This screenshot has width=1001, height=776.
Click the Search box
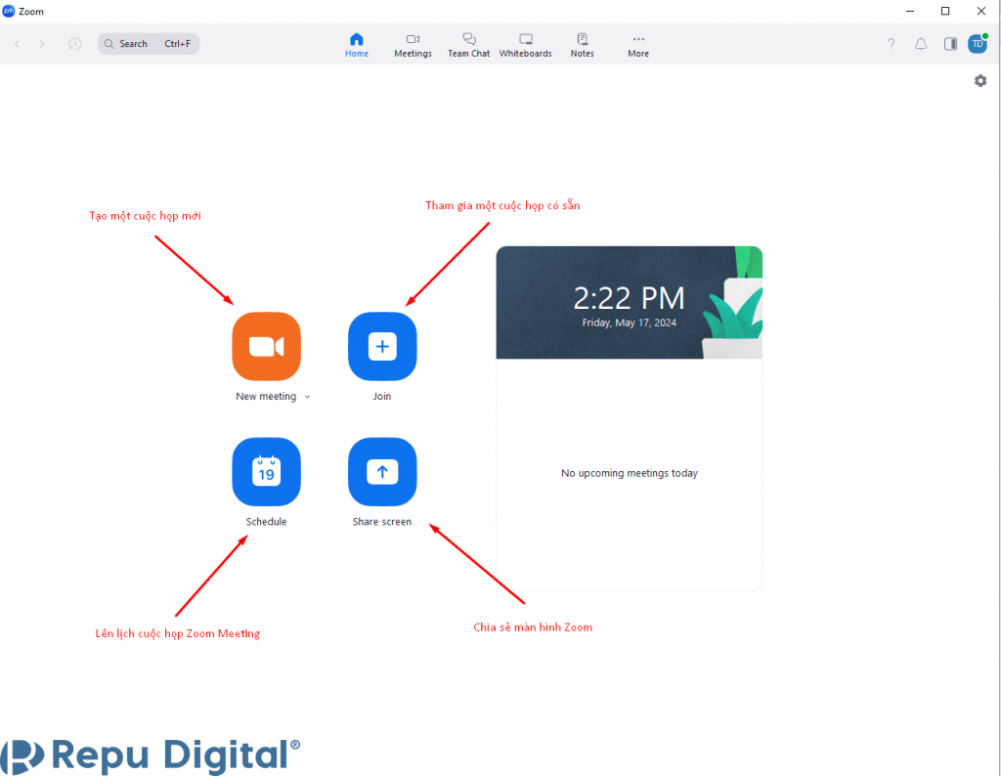[149, 43]
